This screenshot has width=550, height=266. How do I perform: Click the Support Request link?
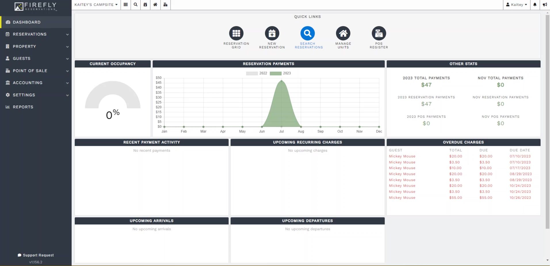(36, 255)
